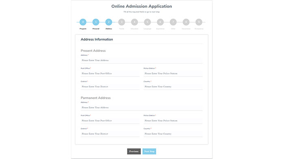Viewport: 284px width, 159px height.
Task: Click the Previous button
Action: (x=134, y=151)
